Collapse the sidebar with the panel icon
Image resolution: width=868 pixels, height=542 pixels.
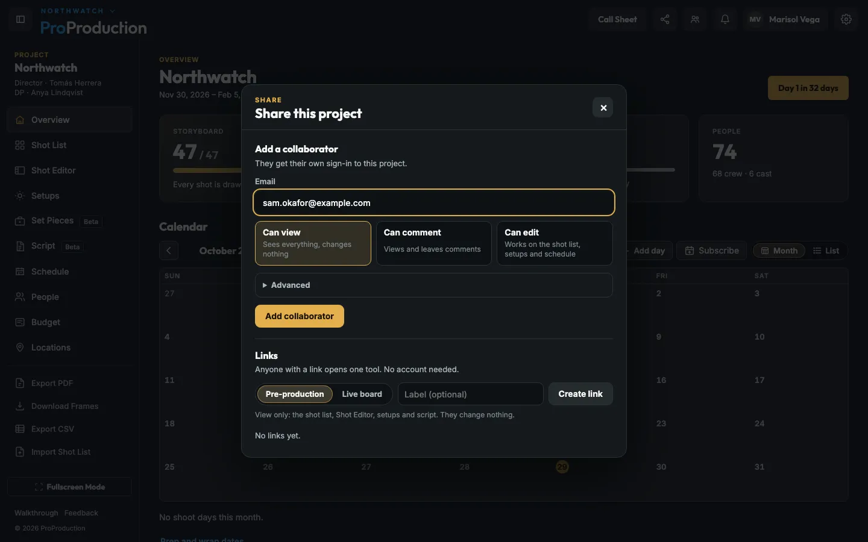click(x=20, y=19)
